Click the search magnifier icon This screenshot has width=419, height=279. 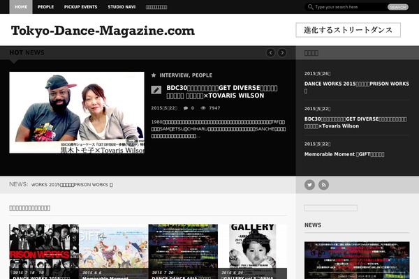click(310, 7)
